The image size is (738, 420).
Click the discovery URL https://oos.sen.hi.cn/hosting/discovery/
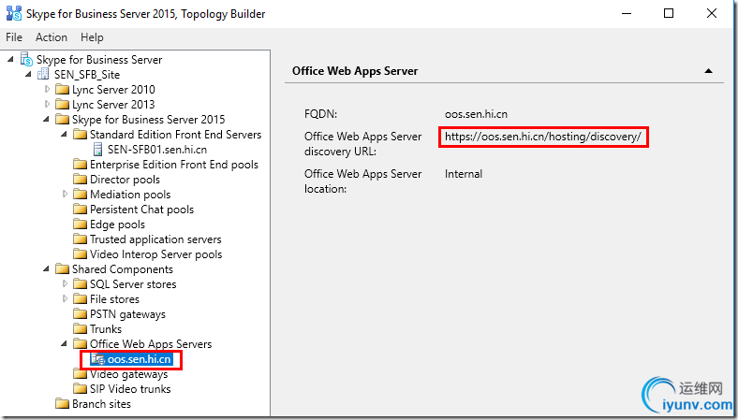(543, 137)
